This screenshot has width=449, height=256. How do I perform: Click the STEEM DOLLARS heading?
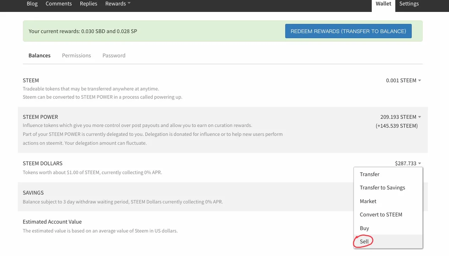pyautogui.click(x=42, y=163)
